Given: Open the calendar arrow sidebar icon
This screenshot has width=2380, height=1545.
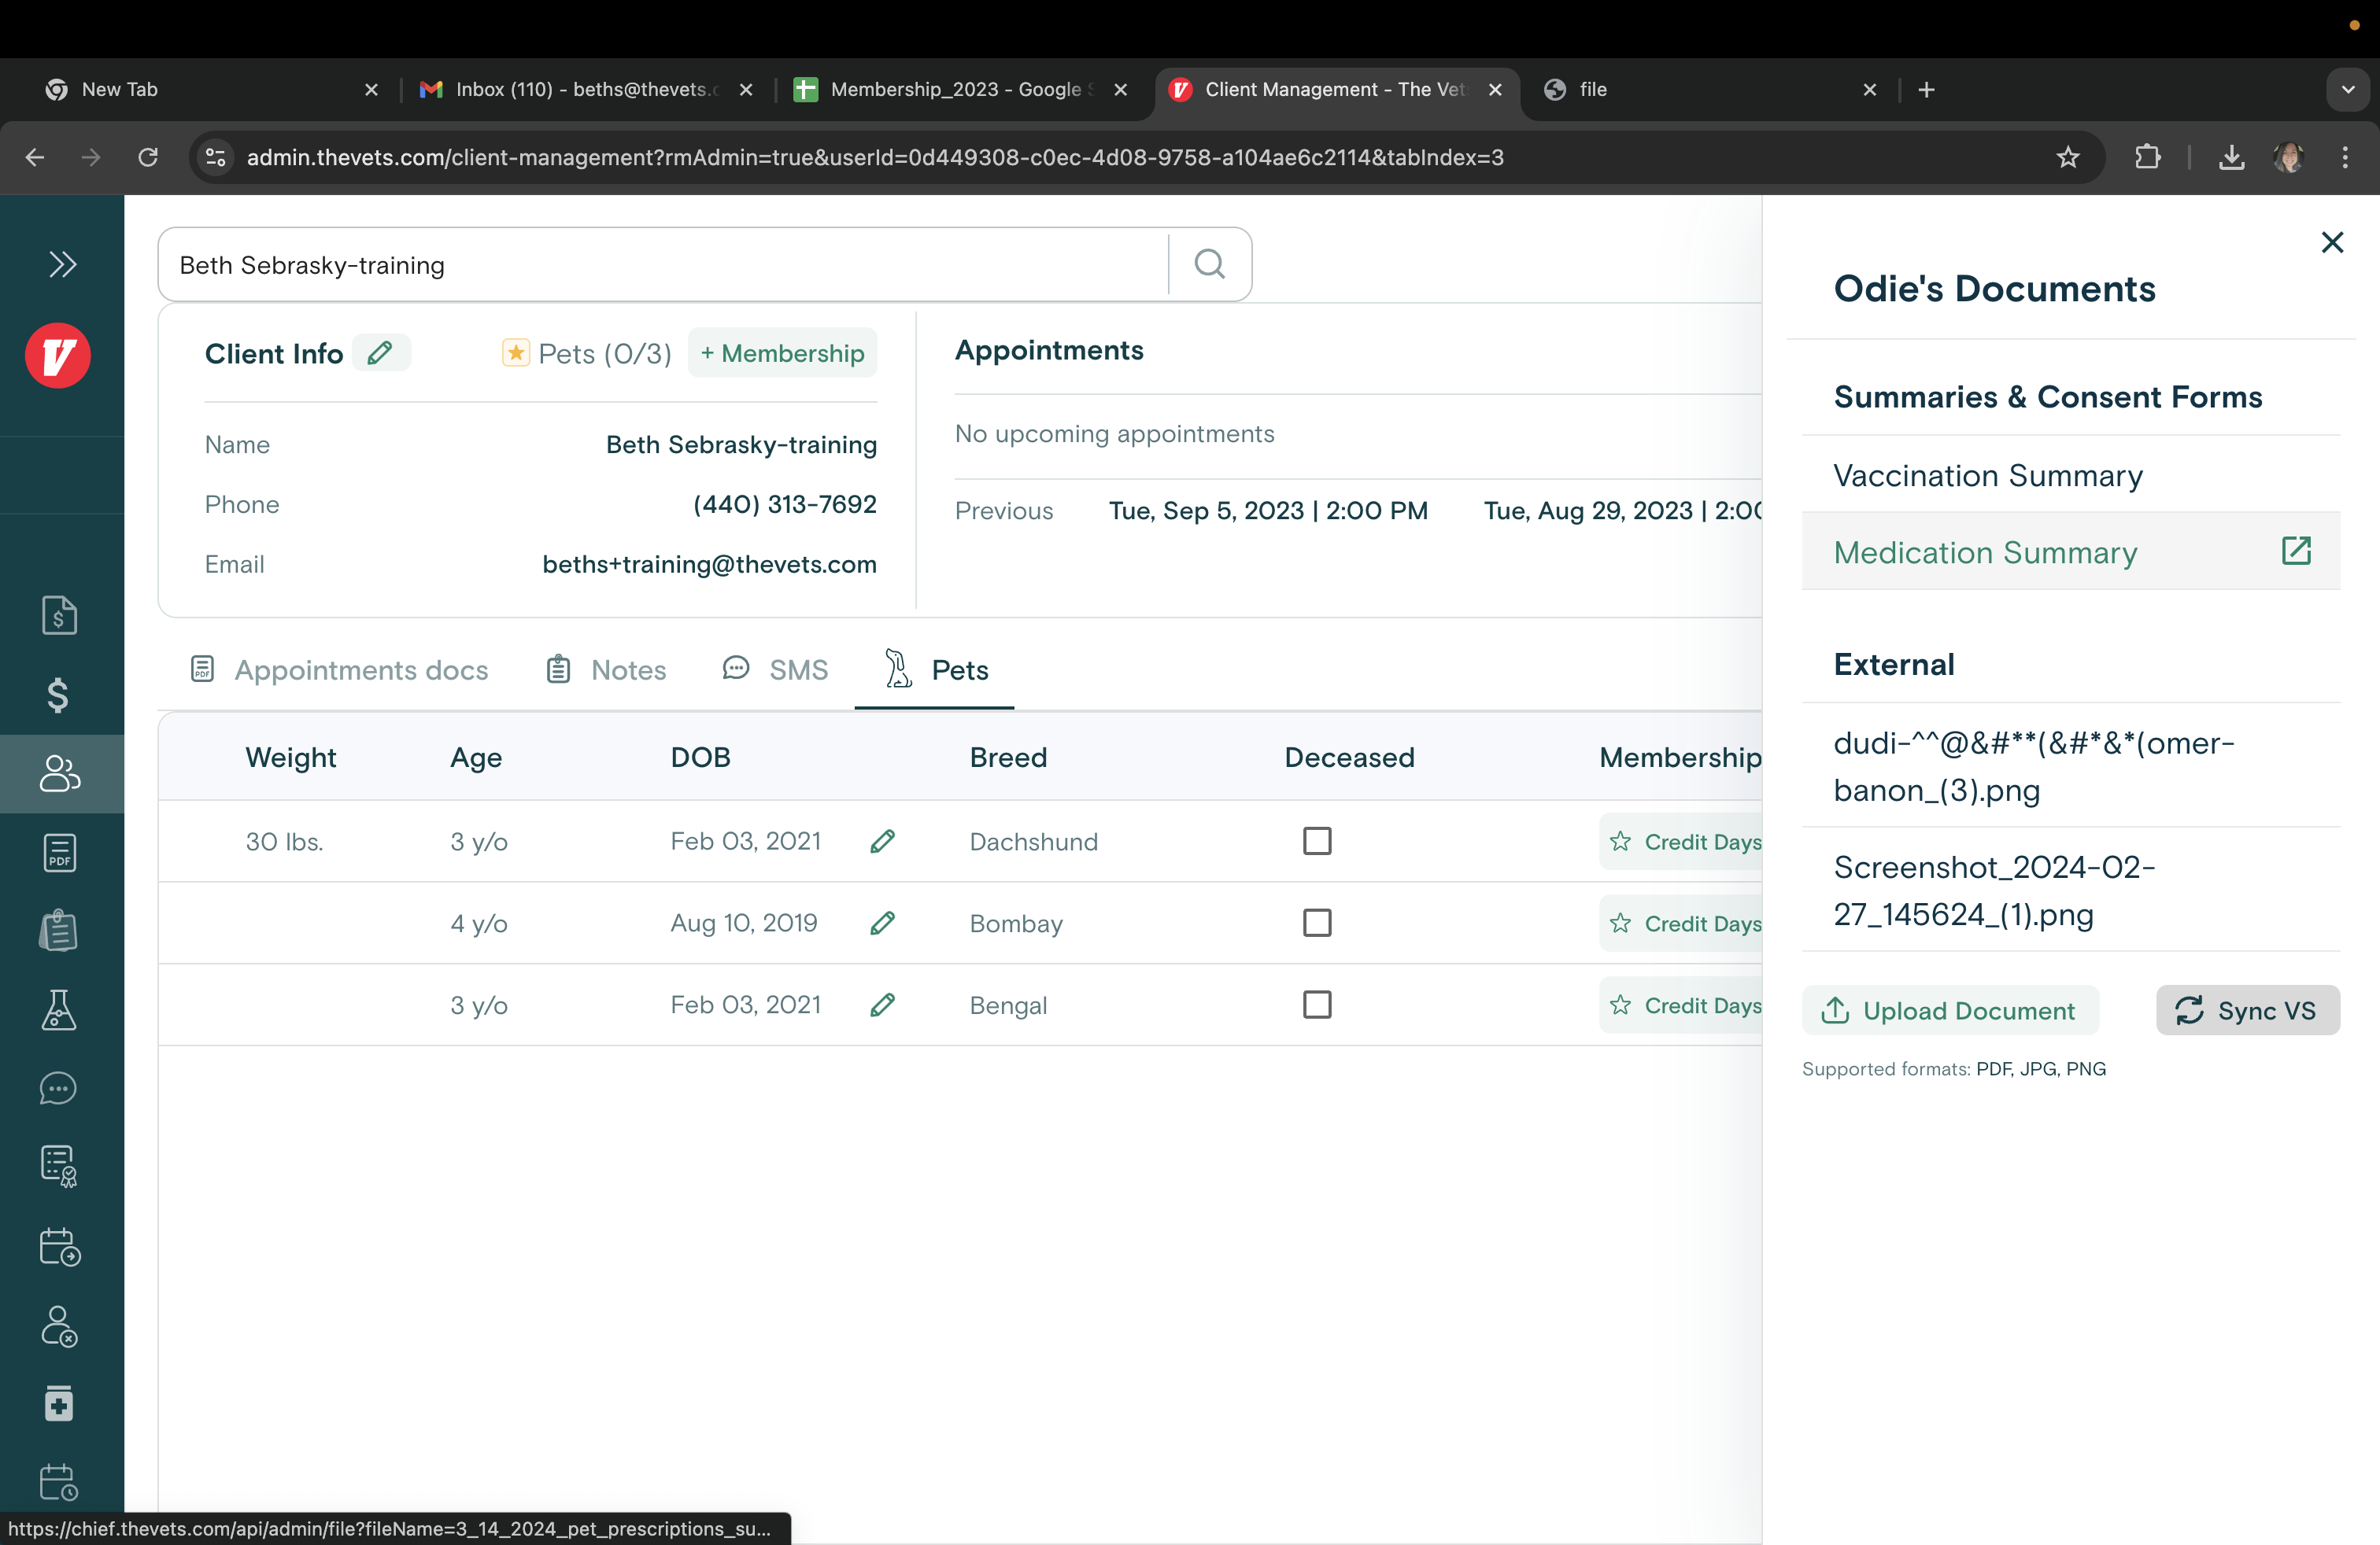Looking at the screenshot, I should pos(60,1246).
